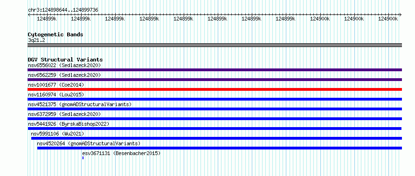Image resolution: width=415 pixels, height=176 pixels.
Task: Open the nsv1160974 (Lou2015) label
Action: click(56, 95)
